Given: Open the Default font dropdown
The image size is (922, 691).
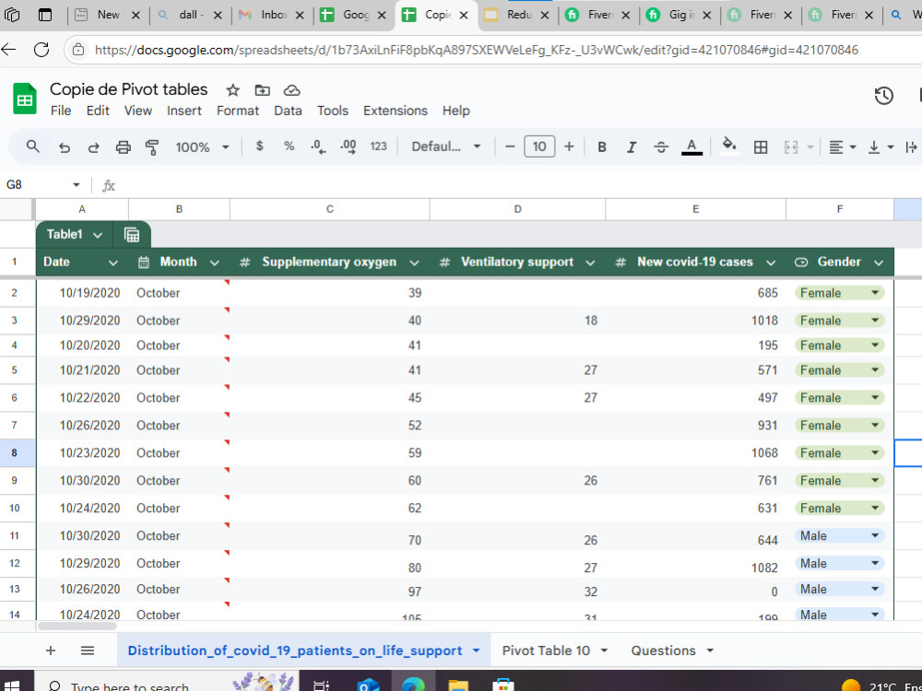Looking at the screenshot, I should click(445, 146).
